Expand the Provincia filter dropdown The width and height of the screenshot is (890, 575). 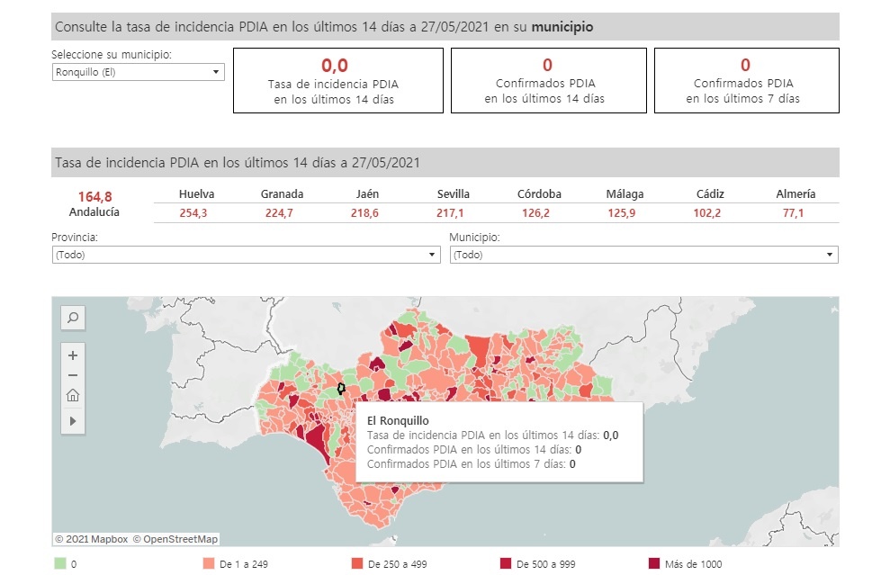point(246,255)
